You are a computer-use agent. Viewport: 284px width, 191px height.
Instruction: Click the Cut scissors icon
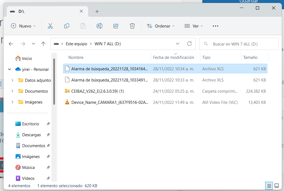pos(50,26)
